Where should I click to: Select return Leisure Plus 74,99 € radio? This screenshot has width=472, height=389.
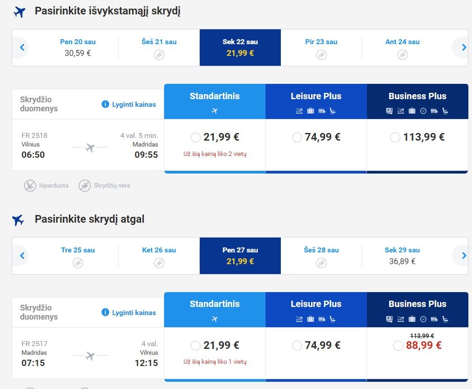tap(297, 346)
